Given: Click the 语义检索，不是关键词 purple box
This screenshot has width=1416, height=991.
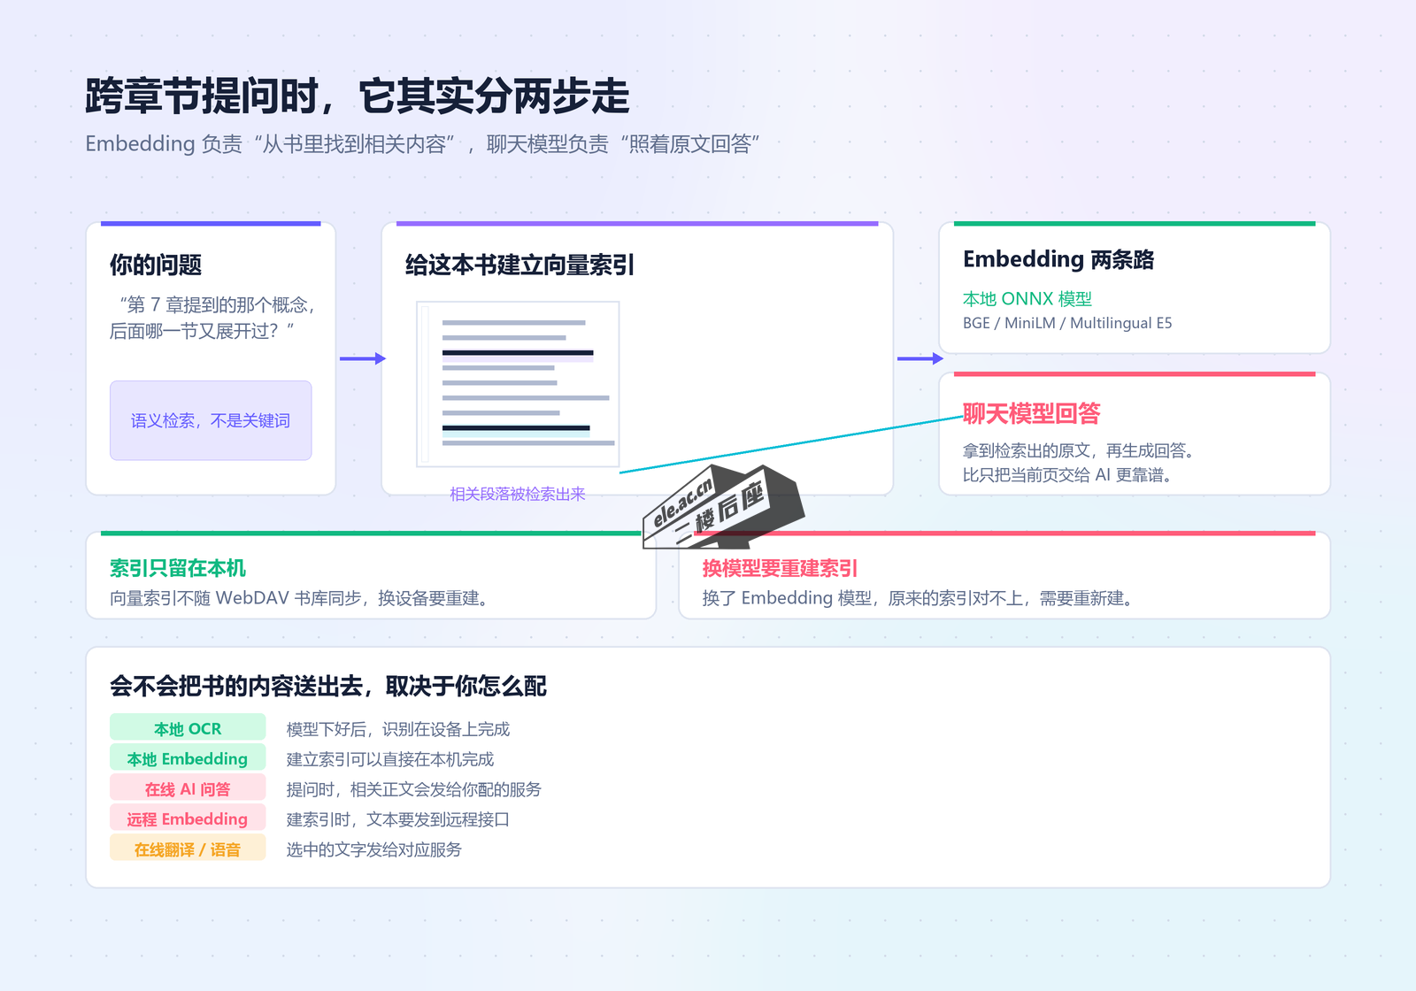Looking at the screenshot, I should [211, 420].
